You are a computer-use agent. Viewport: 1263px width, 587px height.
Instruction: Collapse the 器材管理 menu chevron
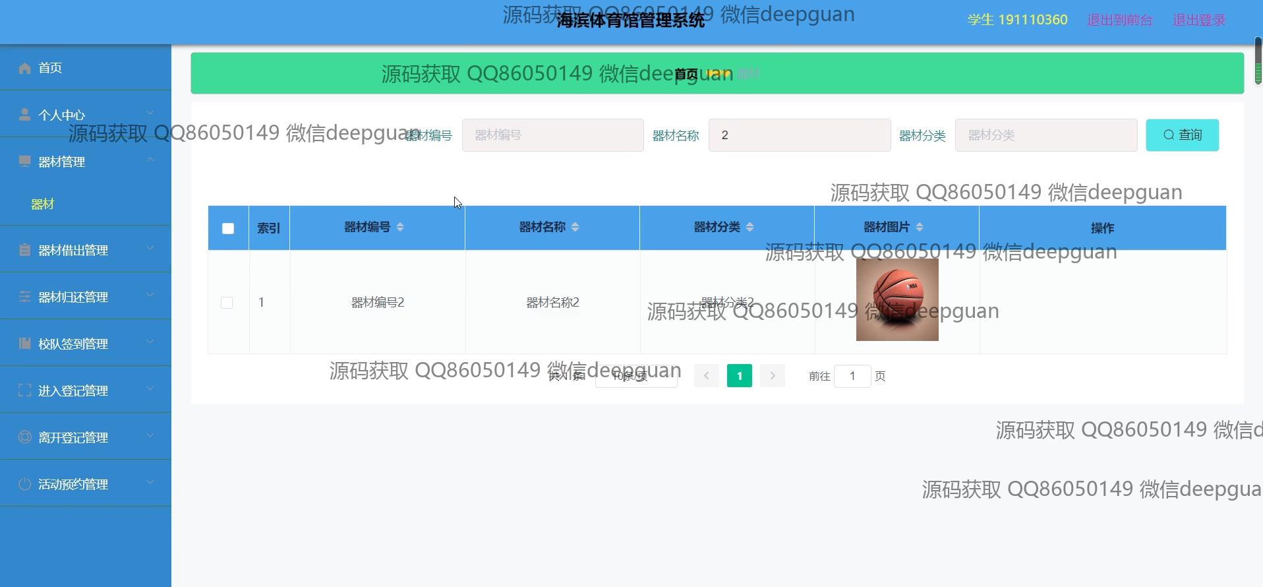(x=150, y=160)
